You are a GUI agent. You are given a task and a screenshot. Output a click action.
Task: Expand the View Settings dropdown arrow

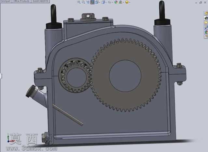pos(129,2)
